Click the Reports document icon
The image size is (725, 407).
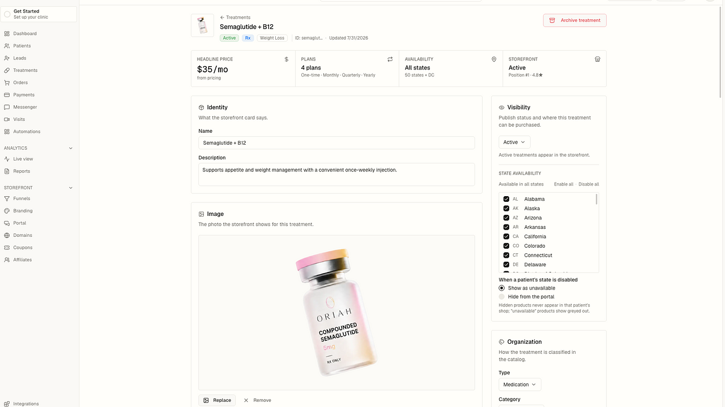[7, 171]
